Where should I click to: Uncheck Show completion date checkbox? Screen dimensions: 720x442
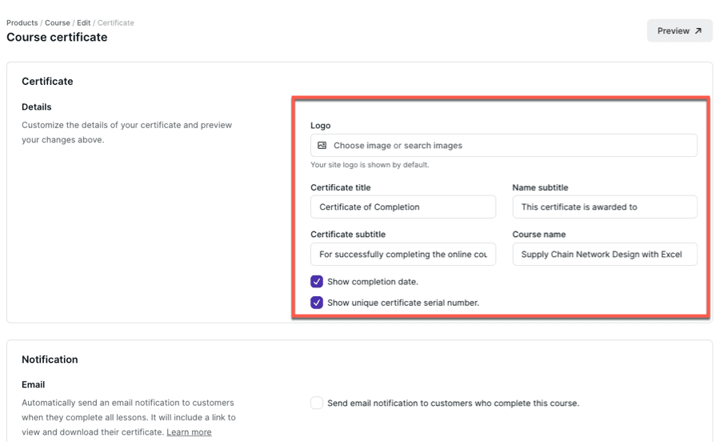click(317, 282)
